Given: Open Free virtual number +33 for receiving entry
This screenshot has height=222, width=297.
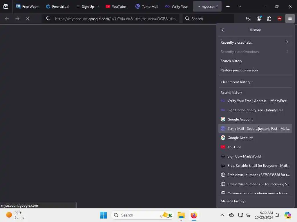Looking at the screenshot, I should tap(255, 184).
